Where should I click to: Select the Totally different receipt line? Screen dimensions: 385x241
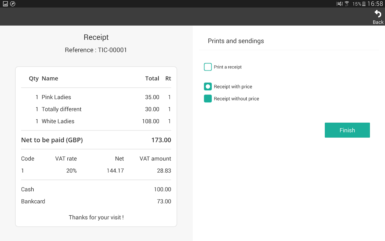coord(62,109)
